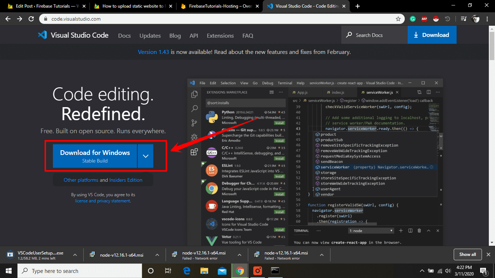Click the search magnifier in Search Docs
Screen dimensions: 495x278
point(349,35)
